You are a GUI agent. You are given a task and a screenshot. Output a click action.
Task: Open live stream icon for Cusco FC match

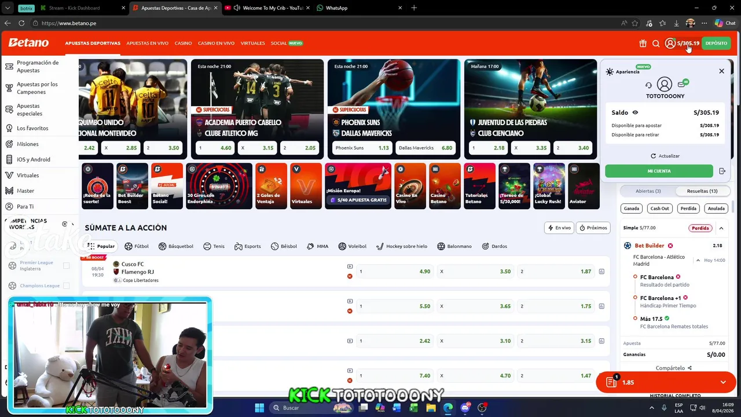[x=350, y=266]
